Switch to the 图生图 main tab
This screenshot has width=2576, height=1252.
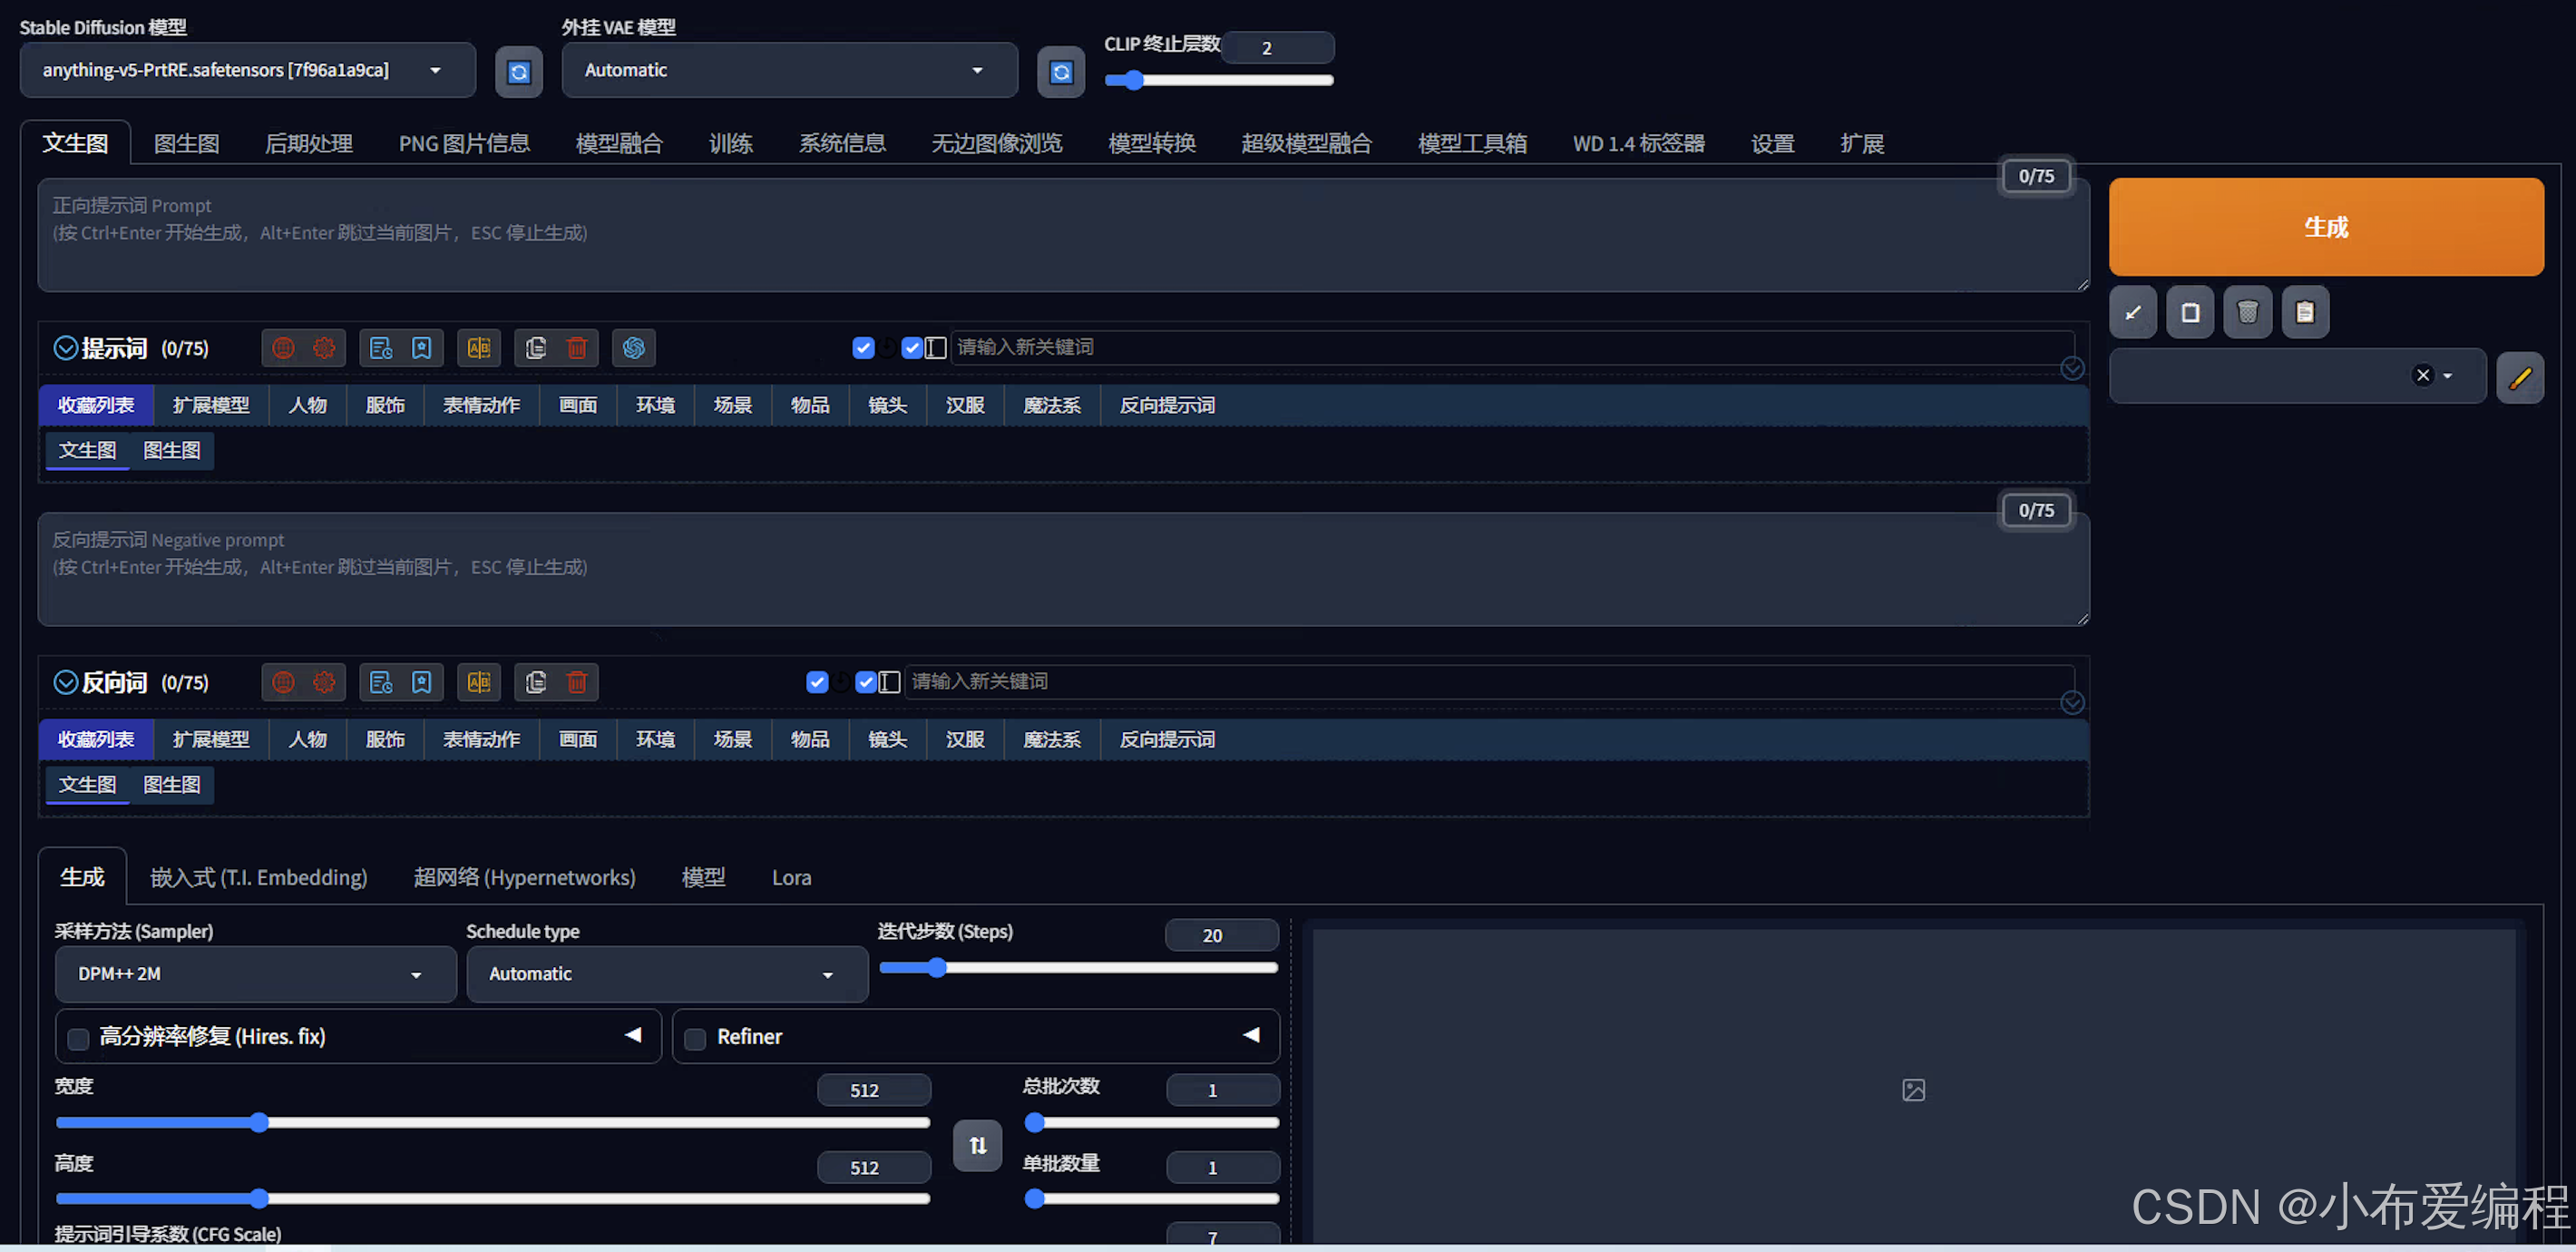186,144
